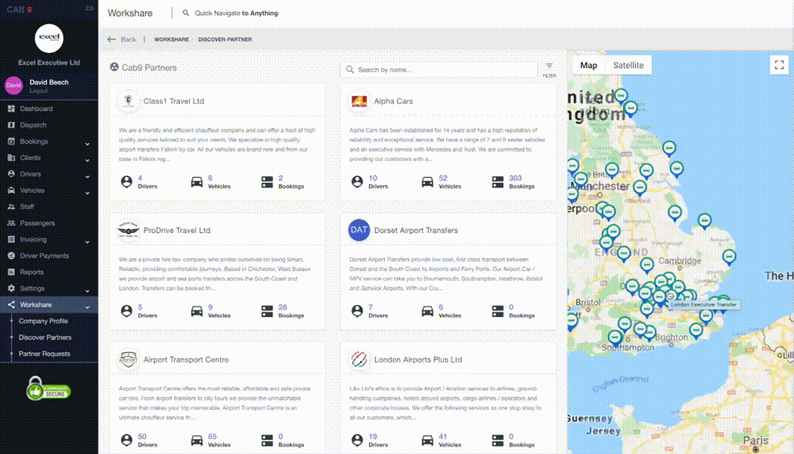Click the Logout link under David Beech

click(39, 91)
